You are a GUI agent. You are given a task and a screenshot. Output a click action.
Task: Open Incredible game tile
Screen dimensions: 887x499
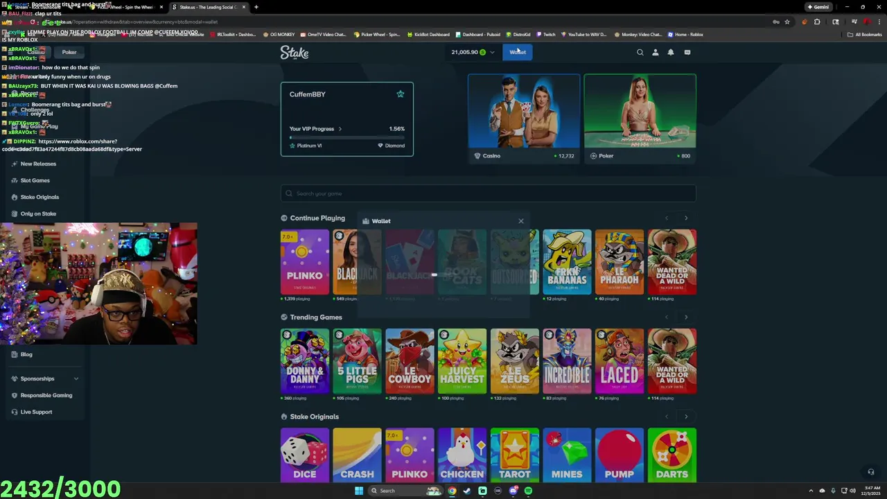(x=567, y=361)
